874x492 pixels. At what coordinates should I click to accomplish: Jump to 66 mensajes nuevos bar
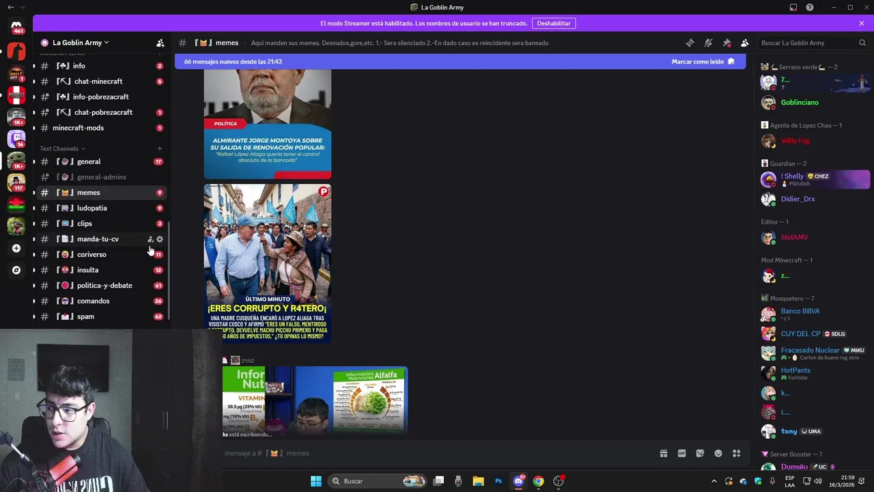point(459,61)
